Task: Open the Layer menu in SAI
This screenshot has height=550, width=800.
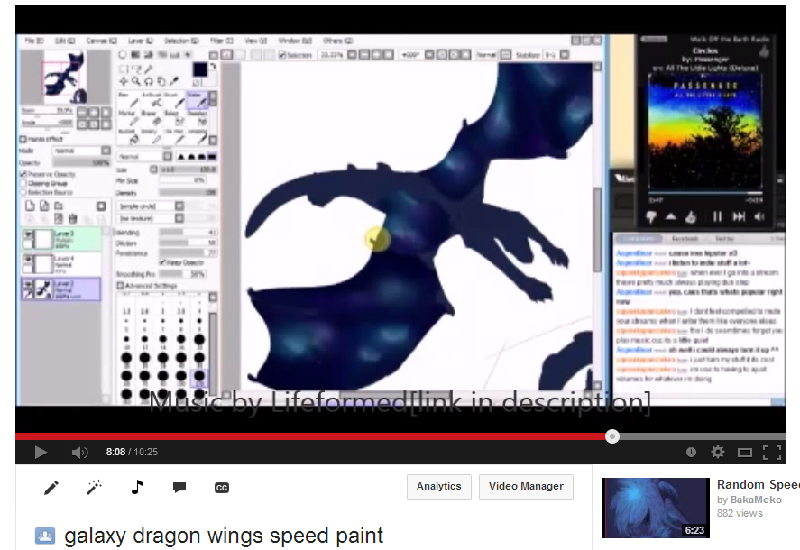Action: tap(141, 41)
